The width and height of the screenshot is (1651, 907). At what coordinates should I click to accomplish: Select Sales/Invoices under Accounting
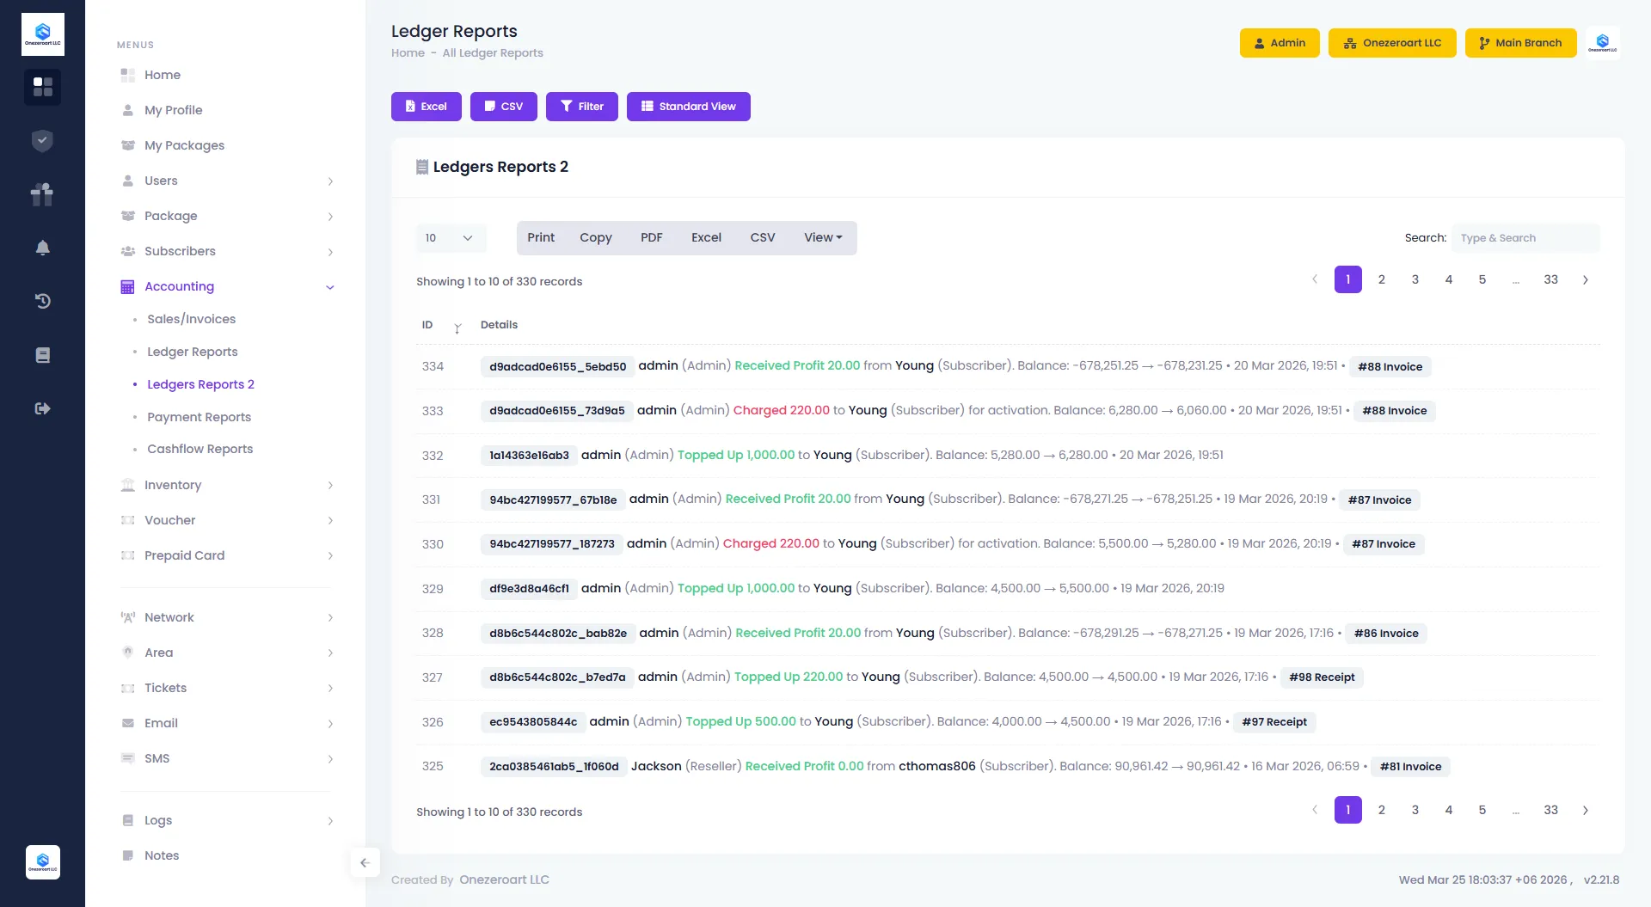191,318
